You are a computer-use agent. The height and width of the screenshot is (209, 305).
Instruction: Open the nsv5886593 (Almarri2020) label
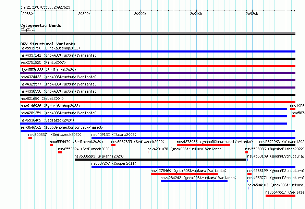(x=99, y=156)
